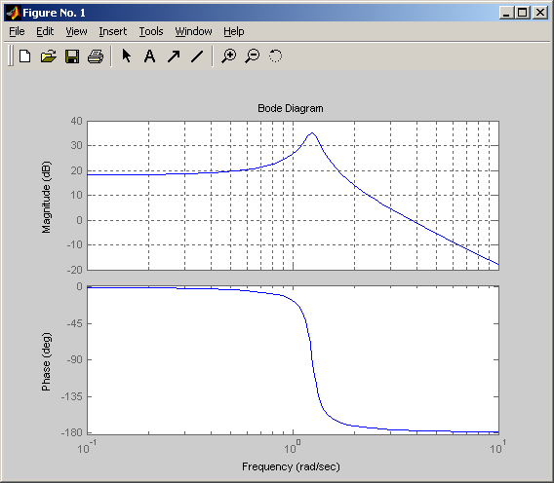Viewport: 554px width, 483px height.
Task: Click the 'Frequency (rad/sec)' axis label
Action: point(291,466)
